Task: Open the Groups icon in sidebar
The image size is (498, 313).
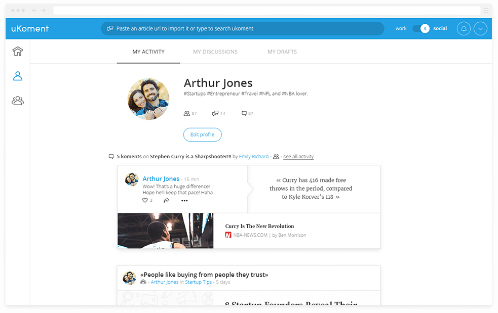Action: point(18,101)
